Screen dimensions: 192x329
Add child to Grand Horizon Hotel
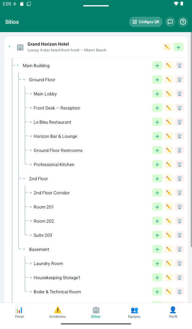[178, 47]
